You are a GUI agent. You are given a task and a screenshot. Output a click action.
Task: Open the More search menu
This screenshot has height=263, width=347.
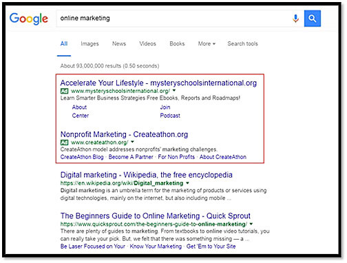click(207, 43)
